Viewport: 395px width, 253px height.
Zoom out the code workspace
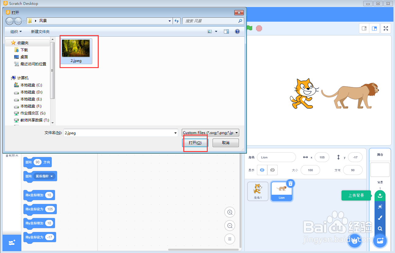(x=230, y=226)
